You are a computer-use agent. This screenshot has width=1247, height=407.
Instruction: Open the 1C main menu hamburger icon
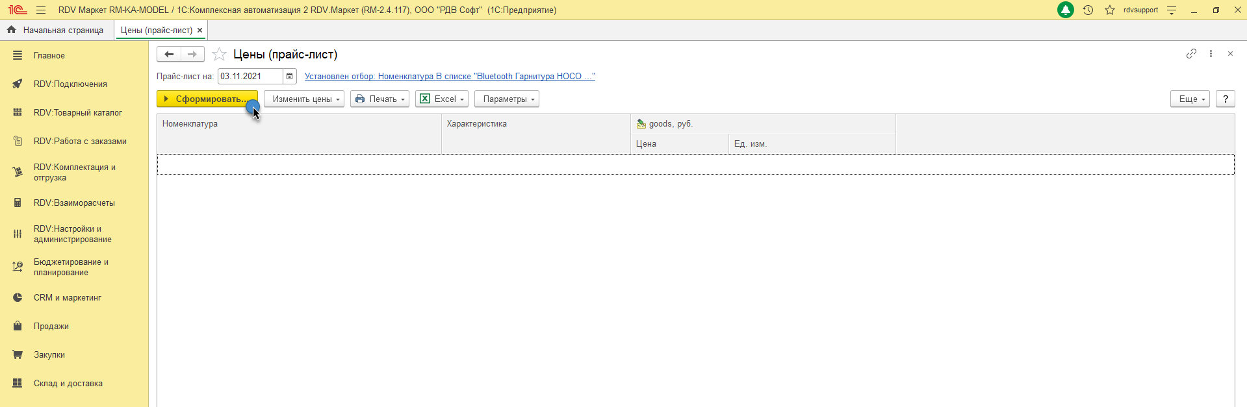click(41, 10)
